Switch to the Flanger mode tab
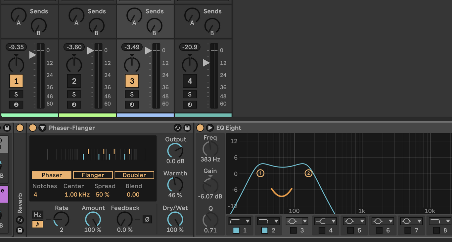 pyautogui.click(x=93, y=175)
